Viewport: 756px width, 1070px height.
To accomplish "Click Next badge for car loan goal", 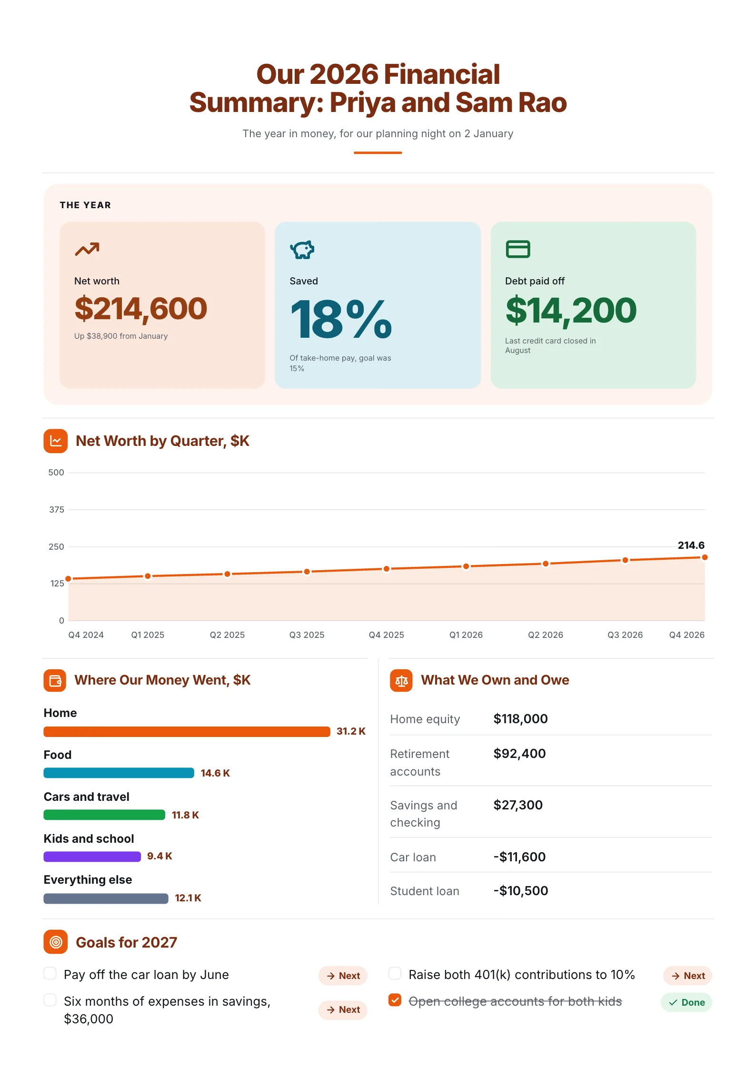I will tap(343, 976).
